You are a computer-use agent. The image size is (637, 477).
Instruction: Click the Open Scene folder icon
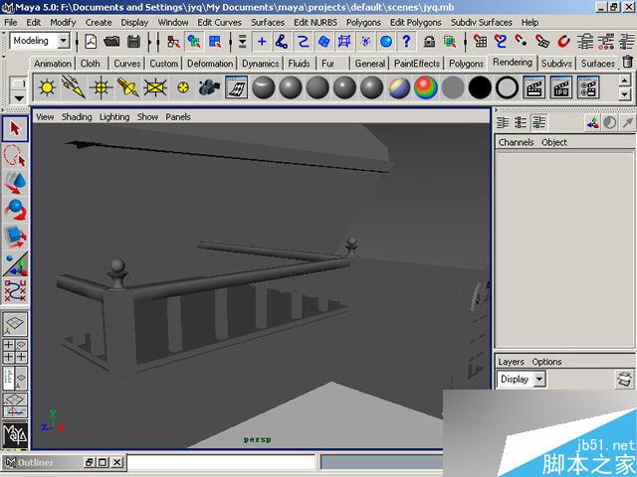[111, 42]
